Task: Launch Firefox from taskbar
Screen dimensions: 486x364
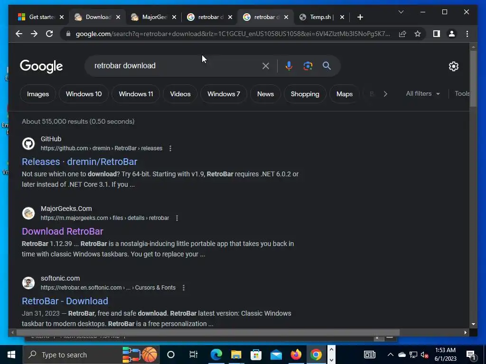Action: pyautogui.click(x=296, y=355)
